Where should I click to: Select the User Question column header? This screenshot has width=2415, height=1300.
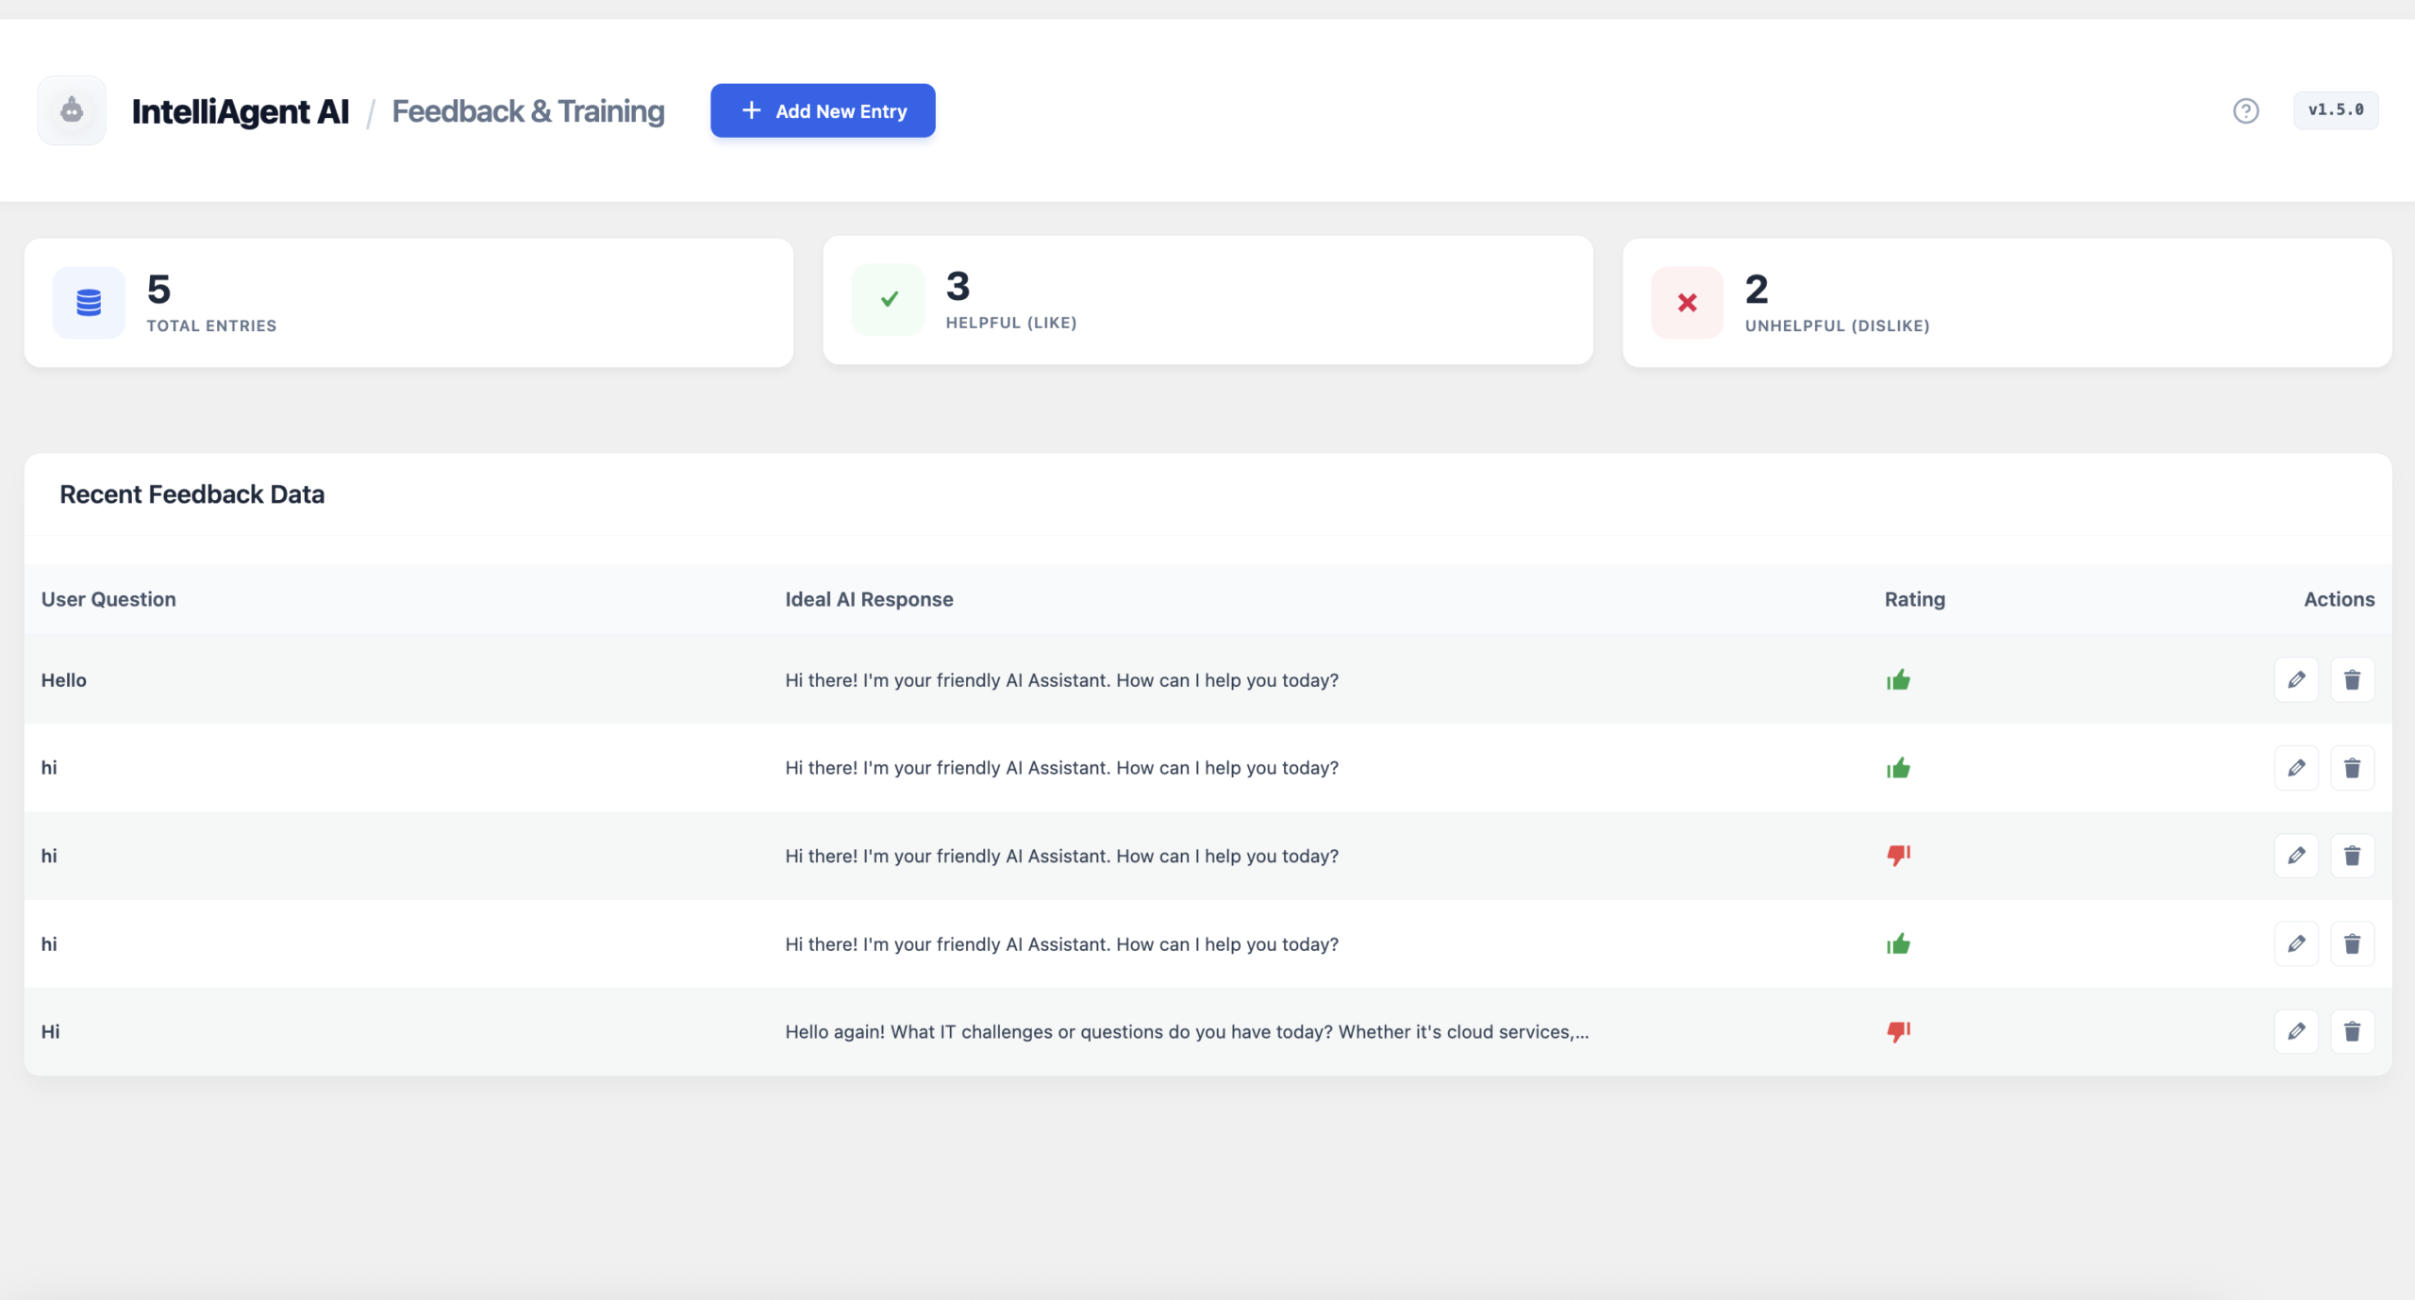[x=108, y=599]
